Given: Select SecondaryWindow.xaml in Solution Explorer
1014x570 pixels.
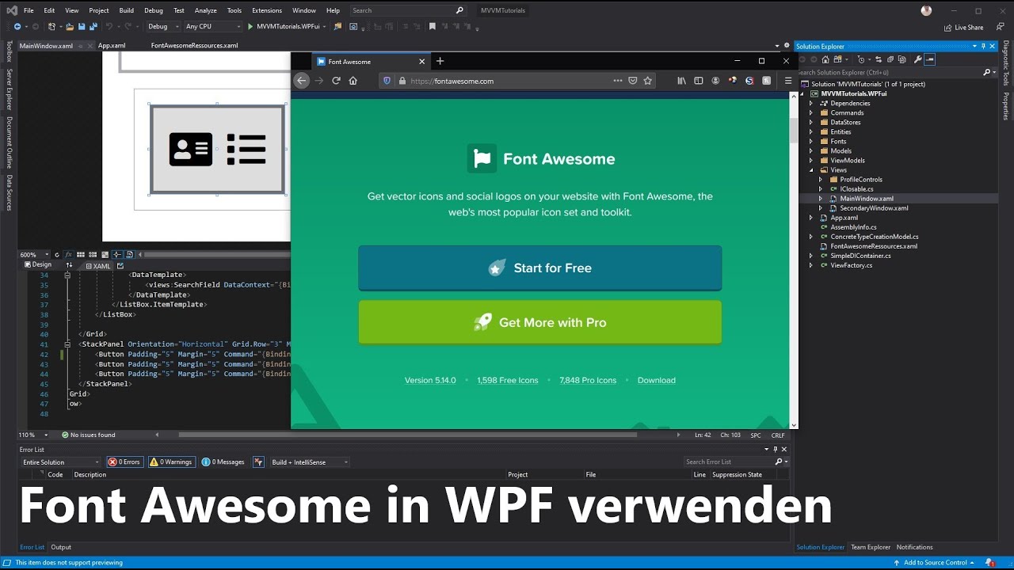Looking at the screenshot, I should [x=874, y=207].
